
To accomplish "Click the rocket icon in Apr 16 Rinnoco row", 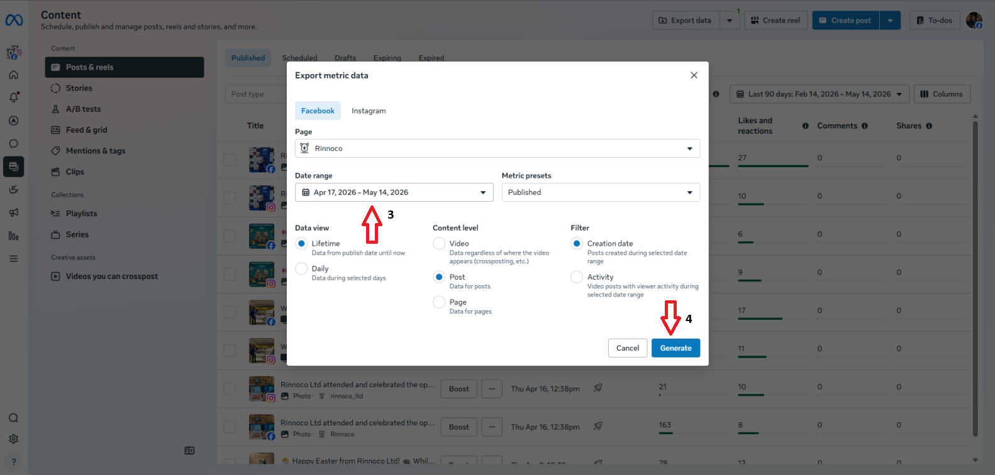I will pyautogui.click(x=598, y=426).
